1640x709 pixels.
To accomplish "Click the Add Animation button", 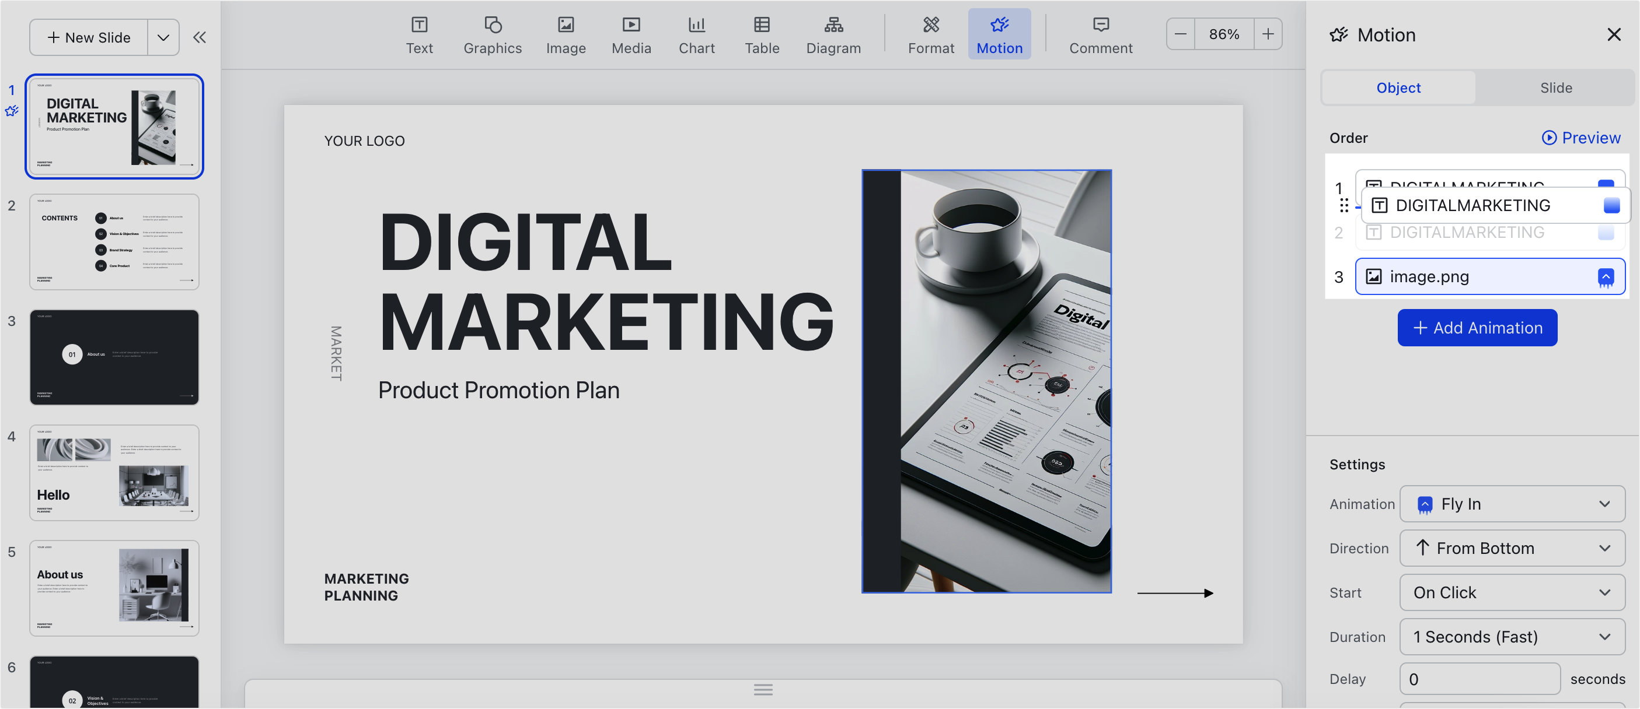I will (1477, 328).
